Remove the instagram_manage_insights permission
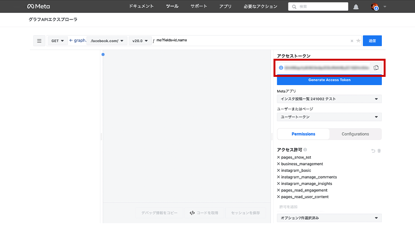Image resolution: width=415 pixels, height=226 pixels. tap(278, 184)
